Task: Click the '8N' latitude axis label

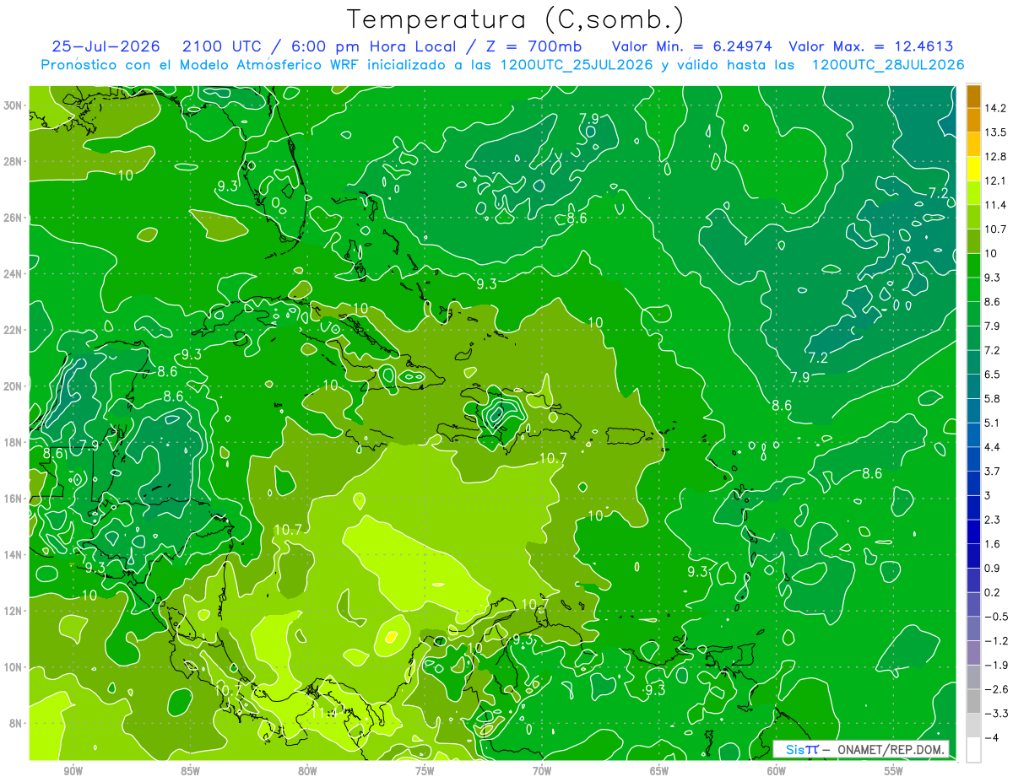Action: [x=14, y=723]
